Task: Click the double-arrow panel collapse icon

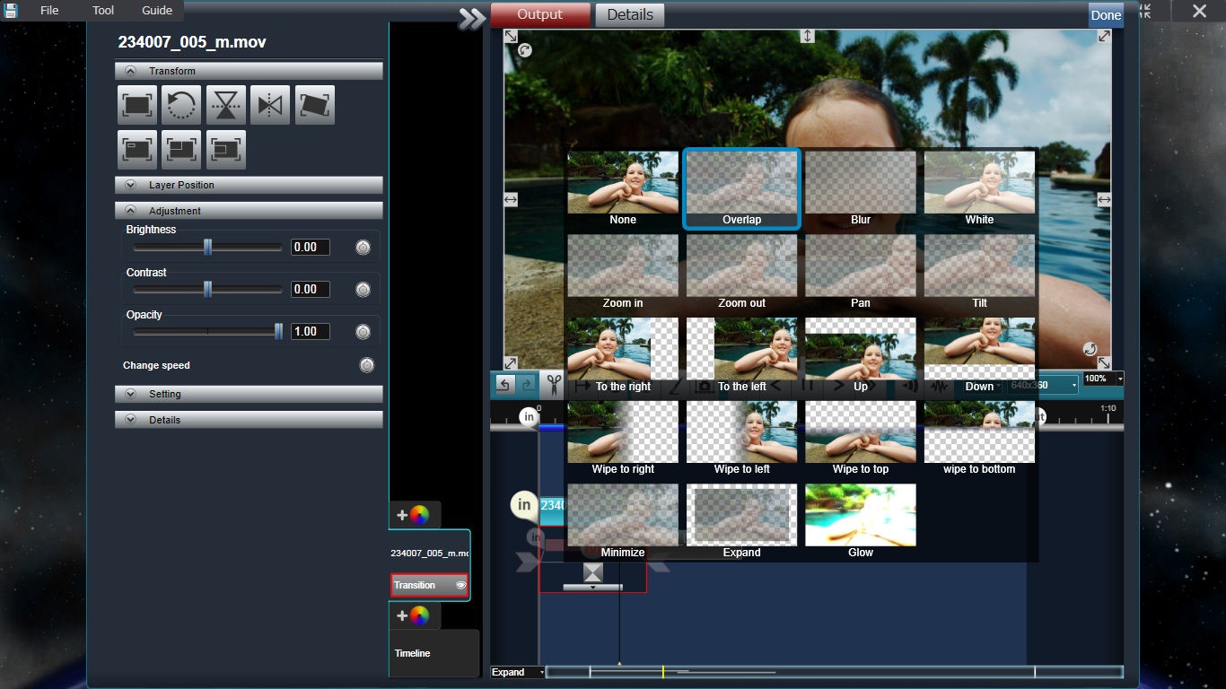Action: point(471,18)
